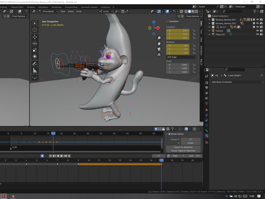
Task: Toggle X-ray view icon
Action: tap(181, 11)
